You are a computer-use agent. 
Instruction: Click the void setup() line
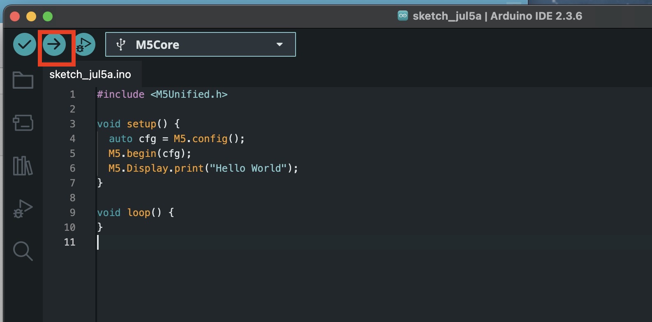139,124
